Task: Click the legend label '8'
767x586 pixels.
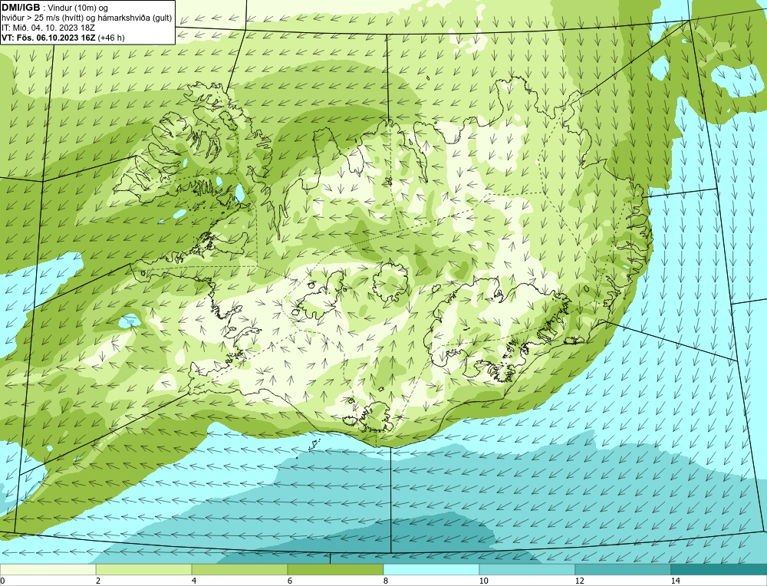Action: [386, 581]
